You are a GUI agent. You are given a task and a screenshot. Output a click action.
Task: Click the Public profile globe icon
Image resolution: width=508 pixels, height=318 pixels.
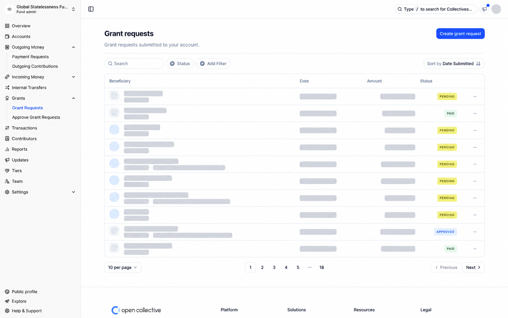point(7,292)
